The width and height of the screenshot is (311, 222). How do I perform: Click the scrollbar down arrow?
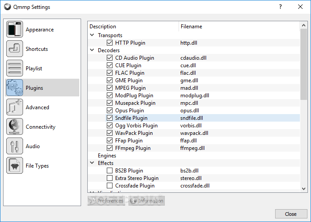point(303,189)
